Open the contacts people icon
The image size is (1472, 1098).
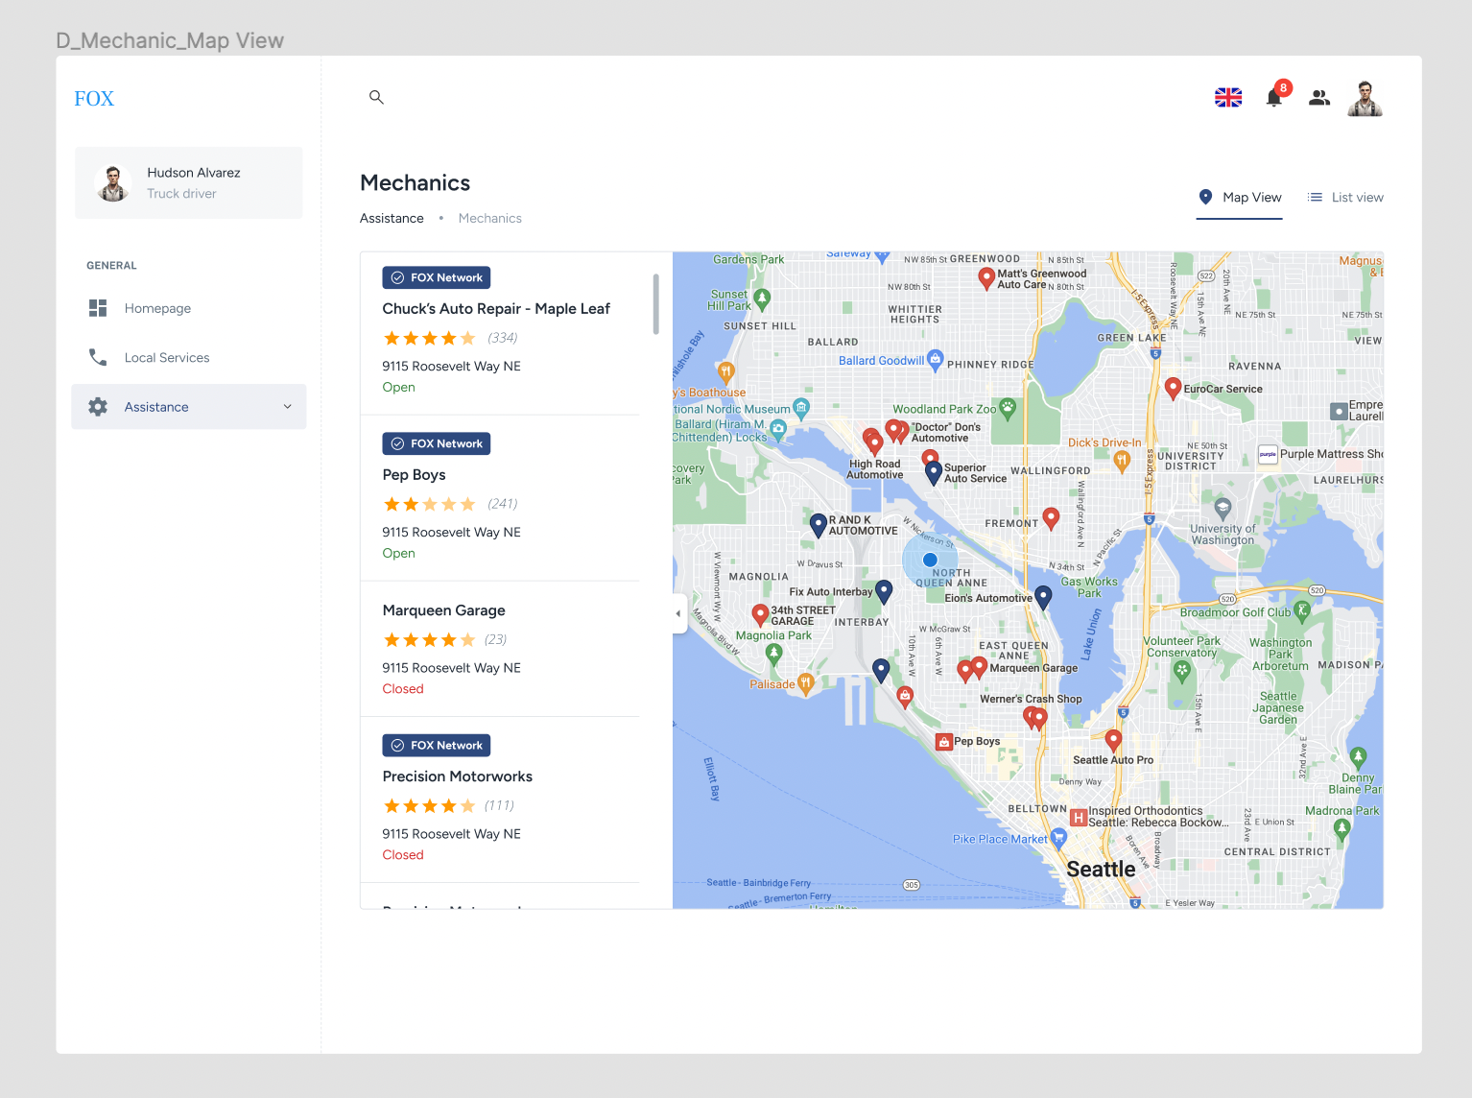(x=1319, y=97)
